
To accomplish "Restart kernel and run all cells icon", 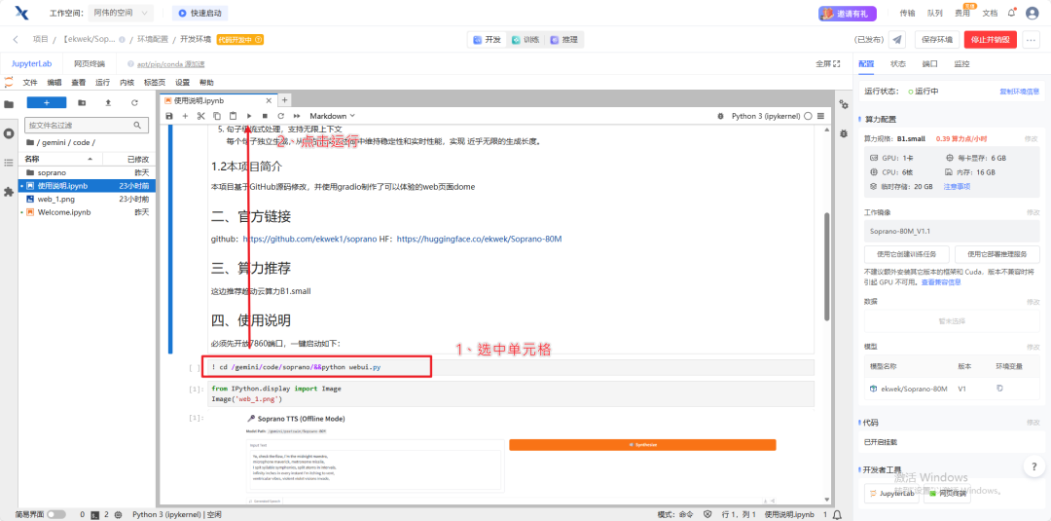I will [x=297, y=116].
